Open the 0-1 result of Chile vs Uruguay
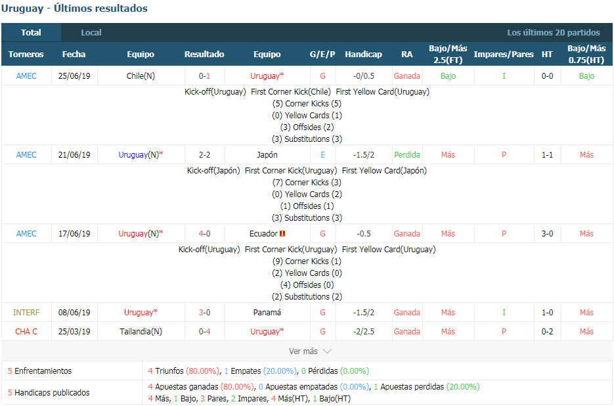 [x=204, y=76]
